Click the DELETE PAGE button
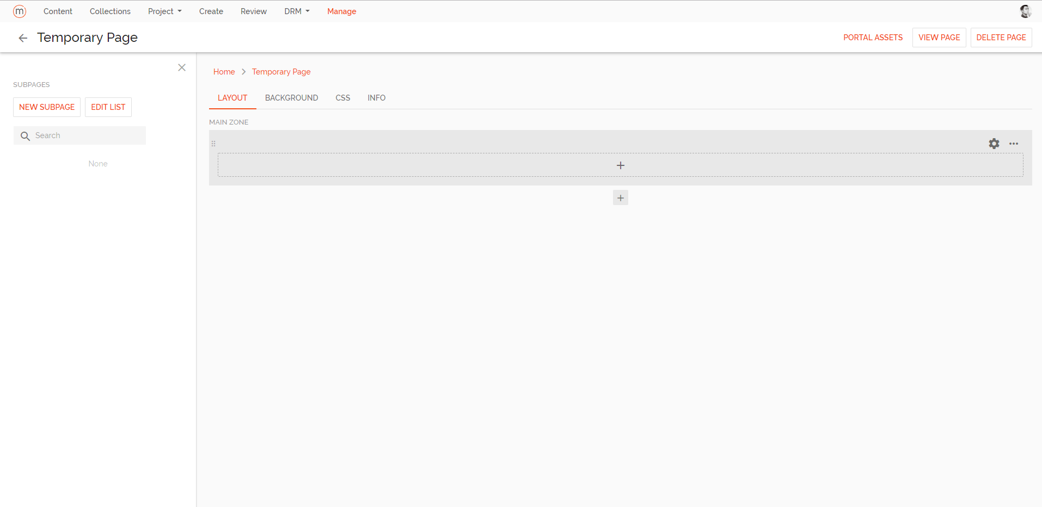Image resolution: width=1042 pixels, height=507 pixels. click(x=1001, y=37)
